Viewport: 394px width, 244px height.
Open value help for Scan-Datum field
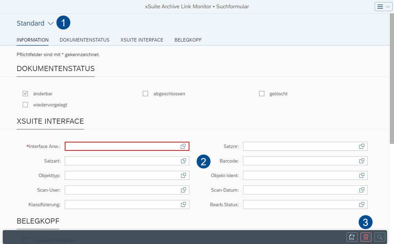(x=362, y=190)
